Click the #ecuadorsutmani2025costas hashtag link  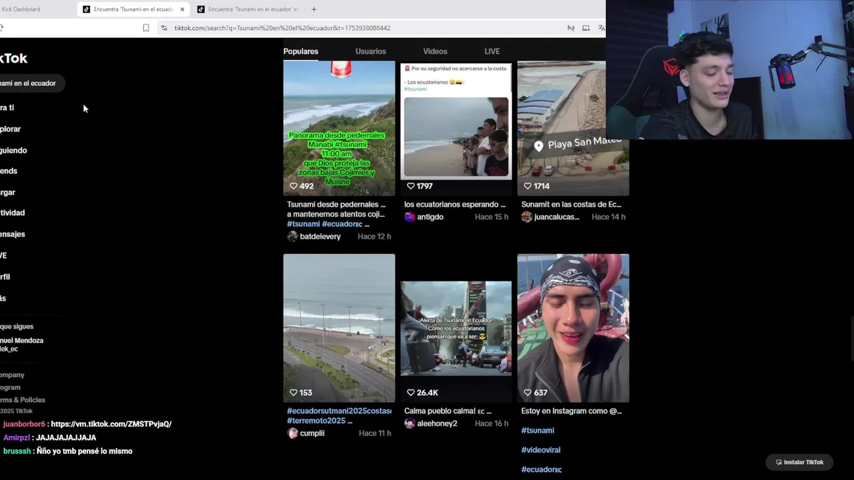pyautogui.click(x=339, y=411)
